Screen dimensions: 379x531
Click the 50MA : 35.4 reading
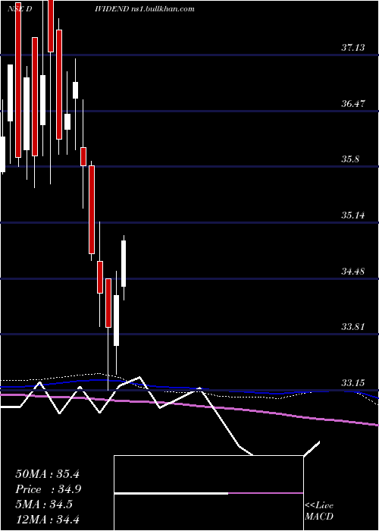tap(47, 474)
